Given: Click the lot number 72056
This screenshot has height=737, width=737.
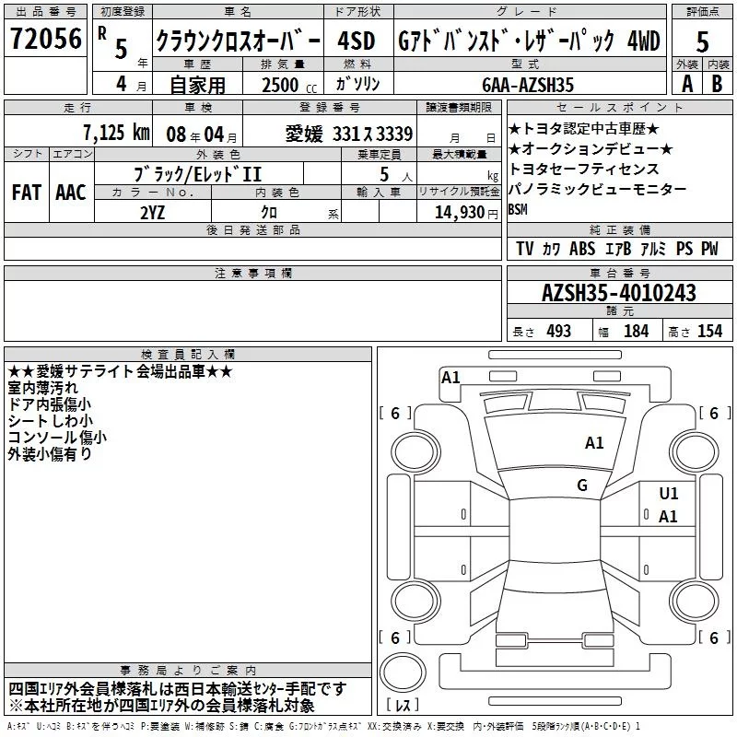Looking at the screenshot, I should click(46, 40).
